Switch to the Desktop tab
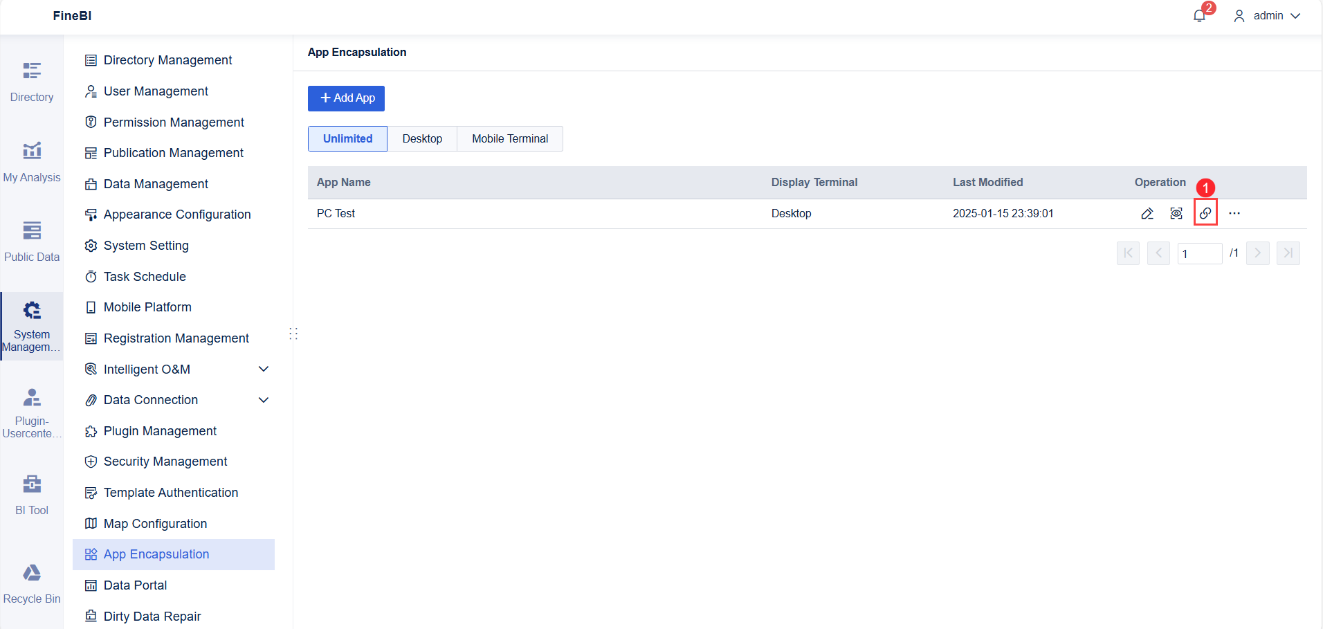Screen dimensions: 1323x629 coord(422,138)
